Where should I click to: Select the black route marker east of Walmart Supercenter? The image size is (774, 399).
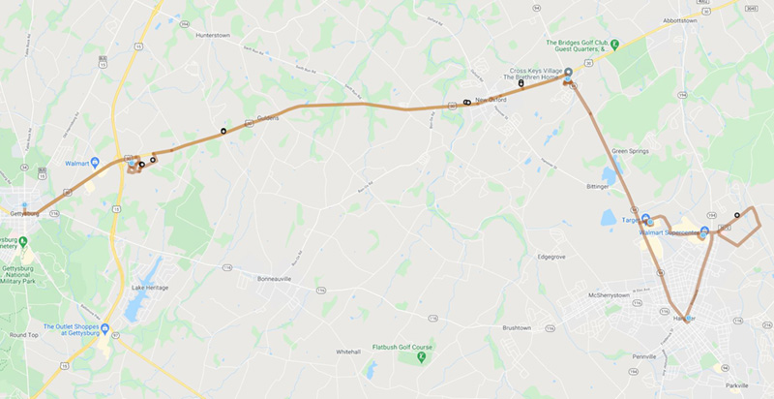click(x=737, y=215)
